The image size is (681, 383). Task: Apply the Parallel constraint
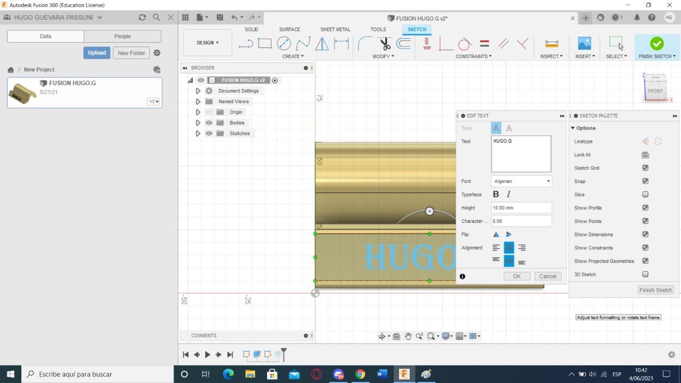[503, 44]
